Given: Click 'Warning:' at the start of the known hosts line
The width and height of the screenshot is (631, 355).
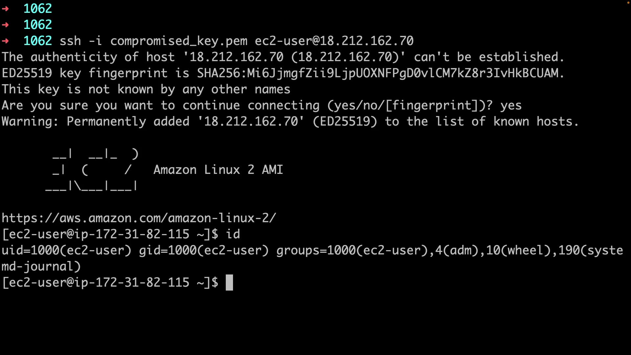Looking at the screenshot, I should pyautogui.click(x=30, y=122).
